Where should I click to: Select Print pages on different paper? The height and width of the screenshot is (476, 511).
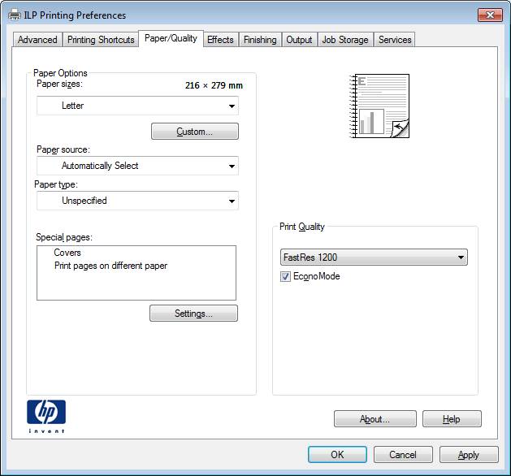coord(110,266)
